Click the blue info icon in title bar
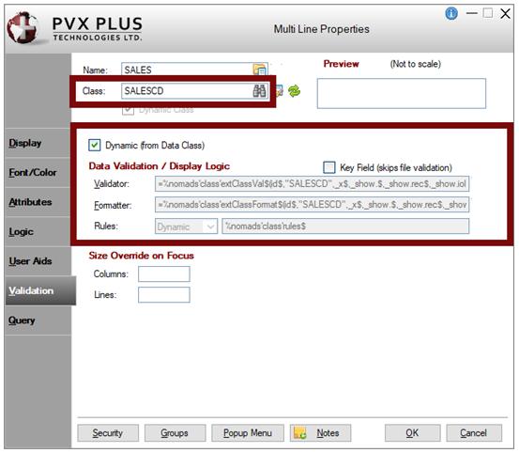The width and height of the screenshot is (519, 453). [451, 13]
